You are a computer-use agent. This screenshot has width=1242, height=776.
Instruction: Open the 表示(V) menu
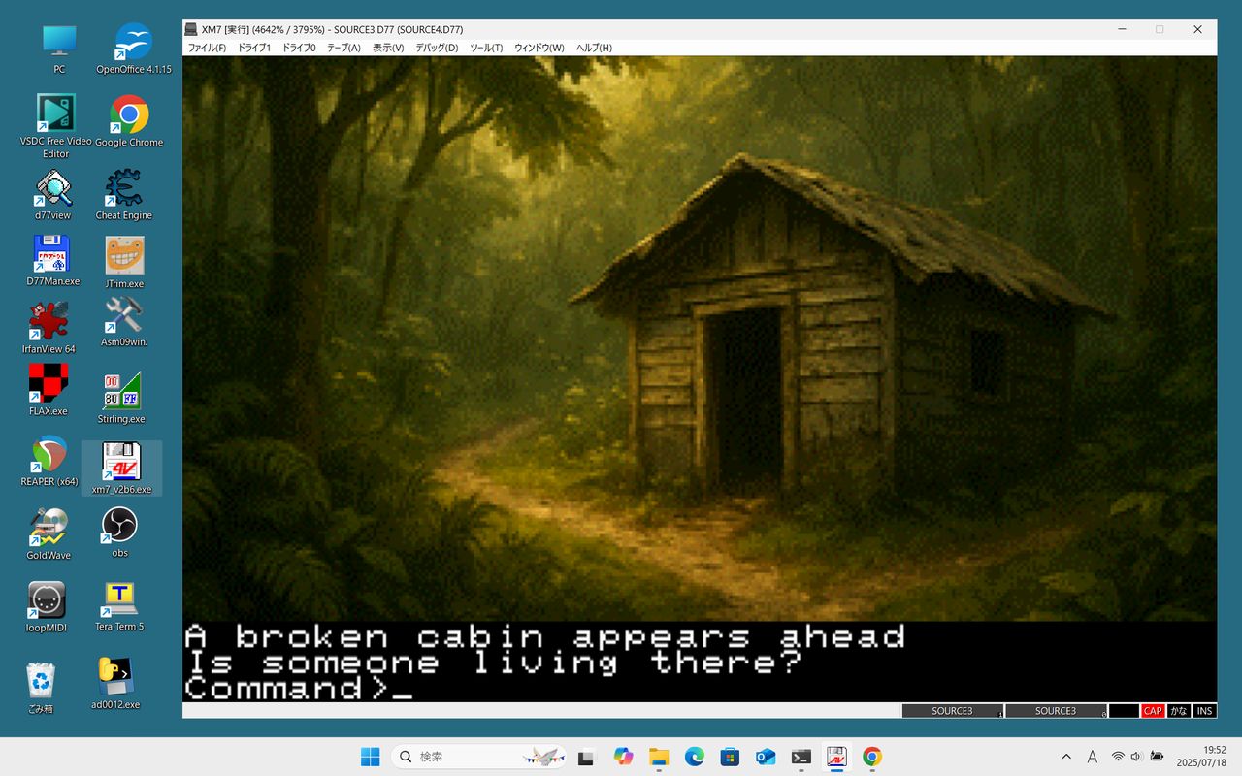point(388,48)
